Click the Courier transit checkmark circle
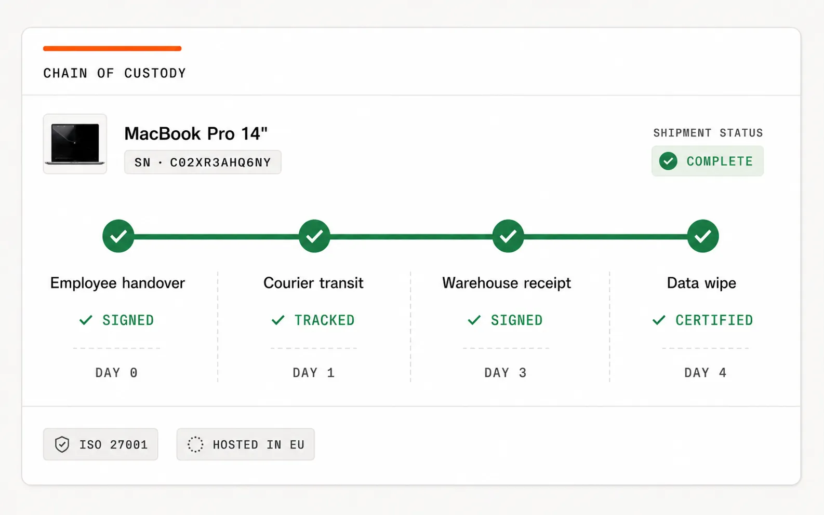Viewport: 824px width, 515px height. (314, 236)
